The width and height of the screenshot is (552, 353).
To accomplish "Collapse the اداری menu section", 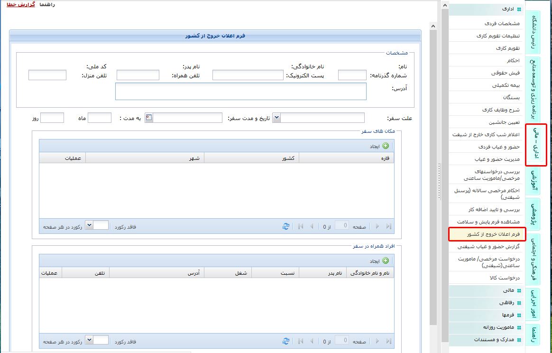I will [486, 9].
